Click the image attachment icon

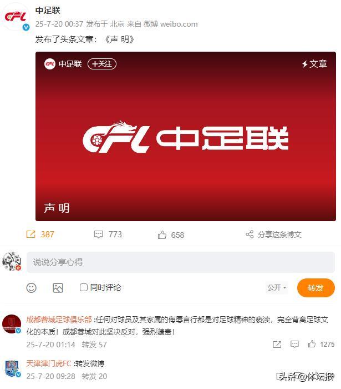tap(58, 288)
